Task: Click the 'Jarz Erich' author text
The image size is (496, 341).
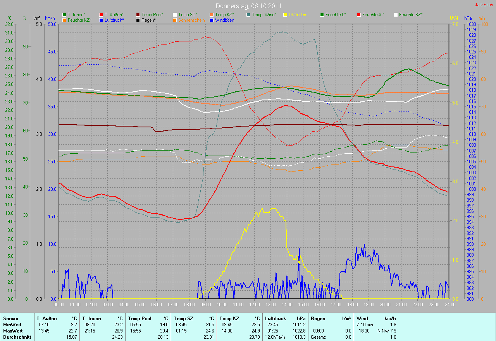Action: (484, 5)
